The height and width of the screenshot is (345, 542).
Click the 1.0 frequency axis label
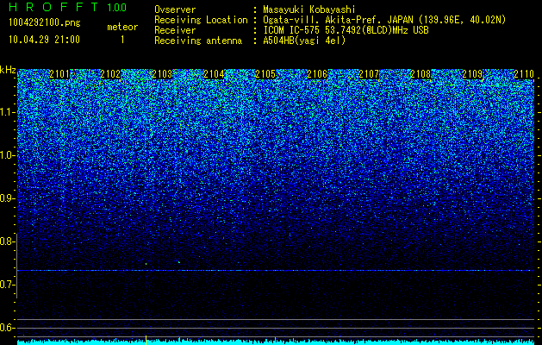(7, 156)
